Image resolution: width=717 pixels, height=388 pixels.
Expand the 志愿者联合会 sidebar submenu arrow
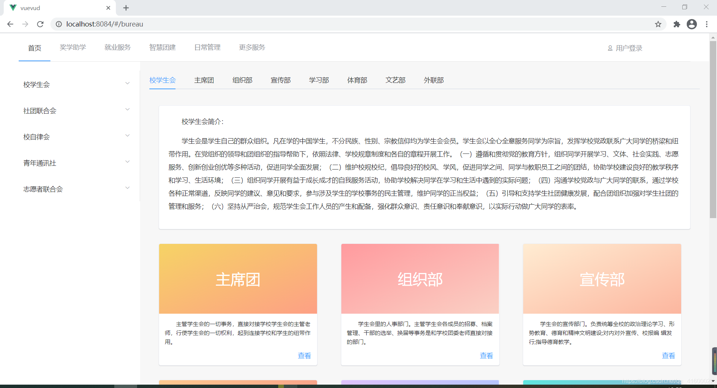pyautogui.click(x=127, y=188)
